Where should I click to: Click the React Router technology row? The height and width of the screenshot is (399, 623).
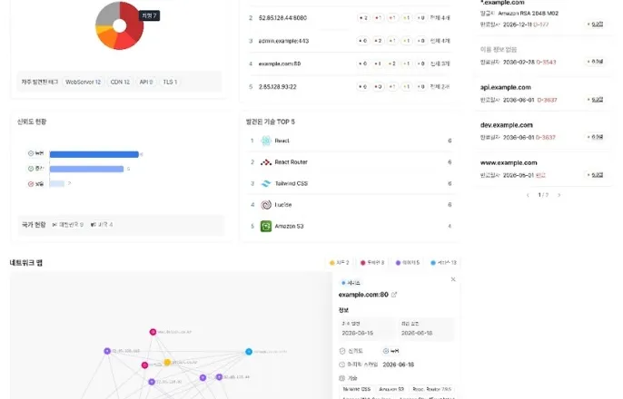[x=351, y=162]
